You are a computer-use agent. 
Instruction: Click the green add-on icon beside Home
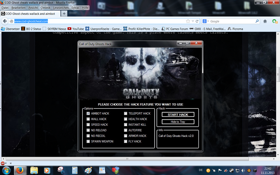pos(275,21)
